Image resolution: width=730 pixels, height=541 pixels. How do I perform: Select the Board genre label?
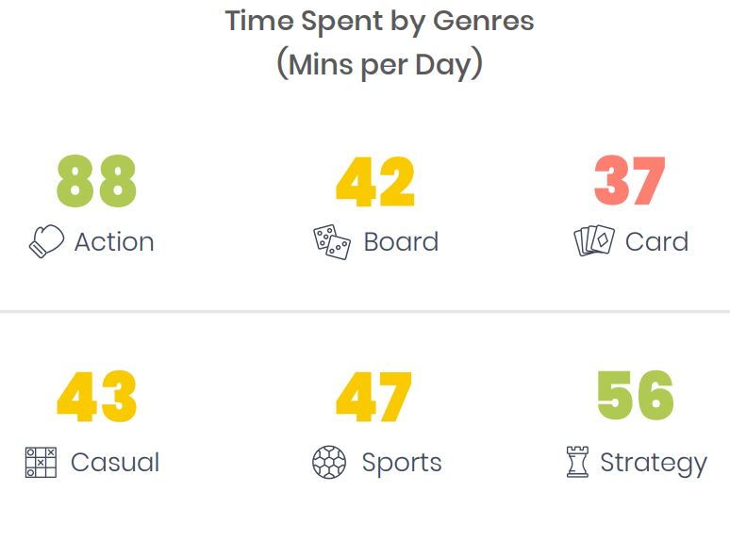[x=402, y=242]
